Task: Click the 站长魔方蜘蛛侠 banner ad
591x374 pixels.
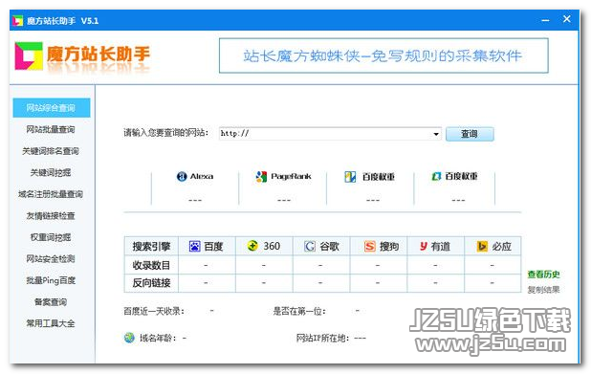Action: [383, 55]
